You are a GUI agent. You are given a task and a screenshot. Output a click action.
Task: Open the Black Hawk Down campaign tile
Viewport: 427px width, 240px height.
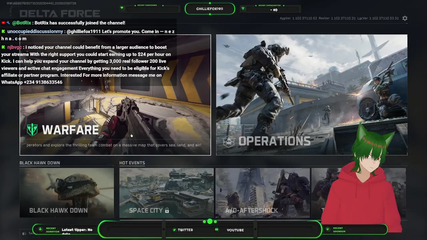pyautogui.click(x=67, y=193)
